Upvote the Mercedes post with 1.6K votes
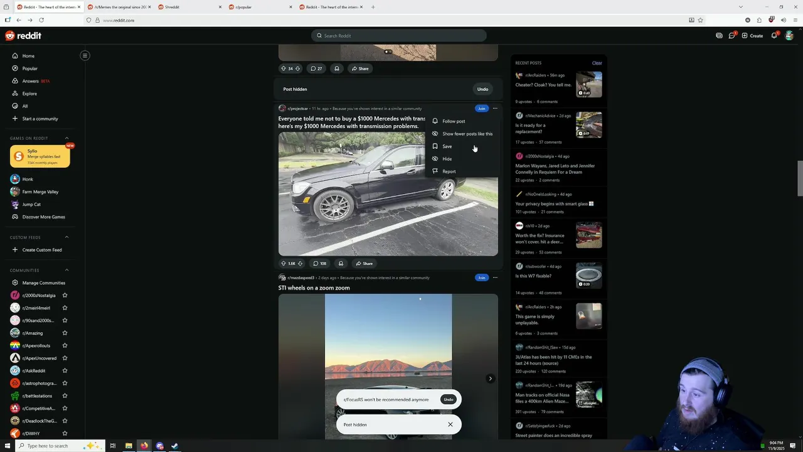 pos(283,264)
